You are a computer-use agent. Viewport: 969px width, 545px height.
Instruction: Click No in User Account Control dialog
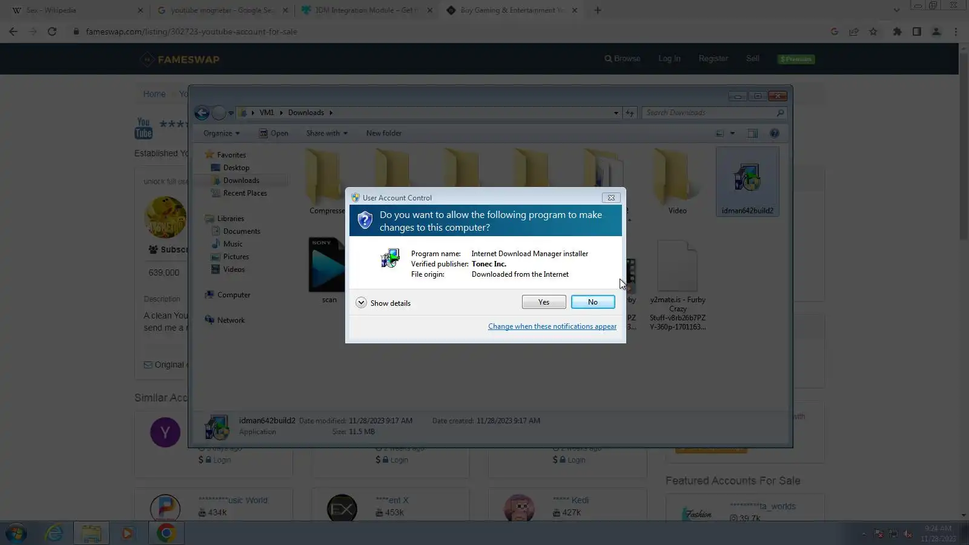tap(593, 302)
